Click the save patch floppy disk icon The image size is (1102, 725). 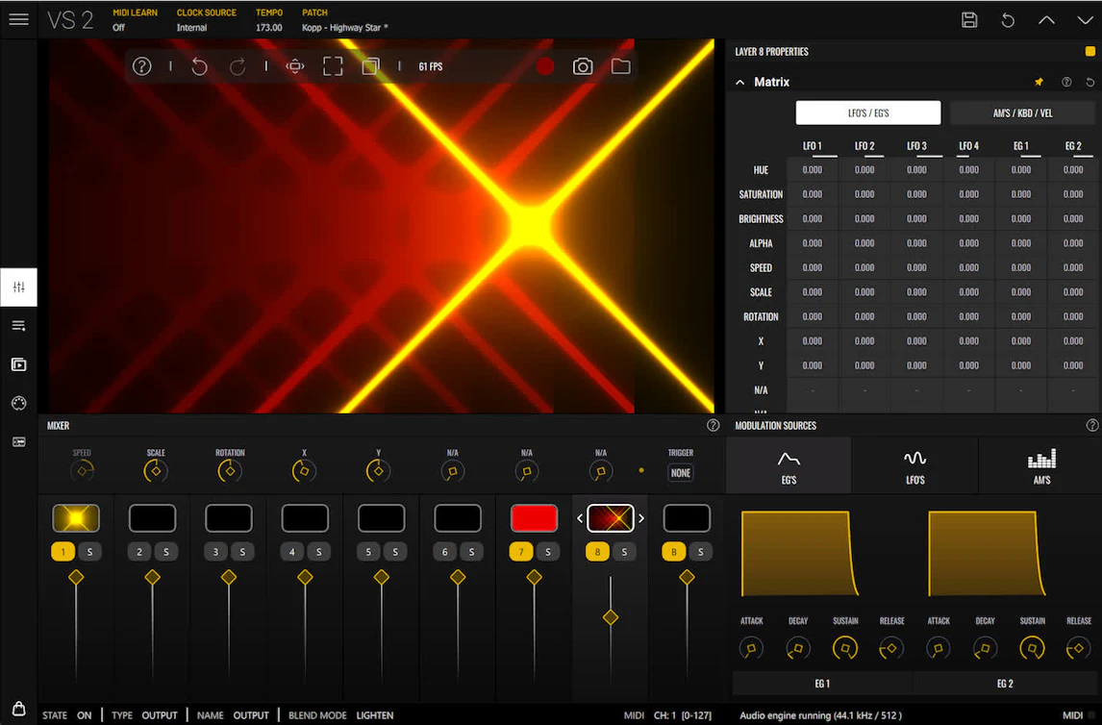[969, 20]
